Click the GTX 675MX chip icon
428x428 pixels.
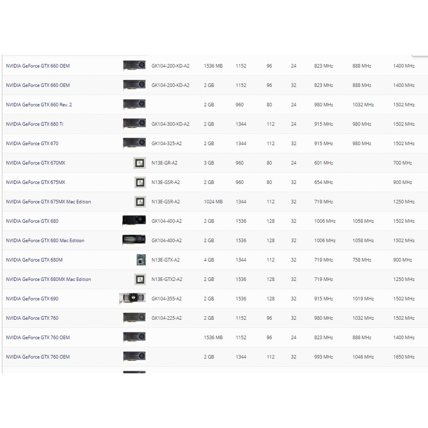pos(140,182)
